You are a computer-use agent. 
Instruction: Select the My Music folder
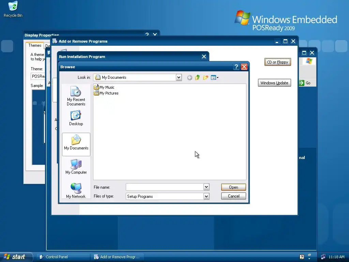pyautogui.click(x=104, y=87)
